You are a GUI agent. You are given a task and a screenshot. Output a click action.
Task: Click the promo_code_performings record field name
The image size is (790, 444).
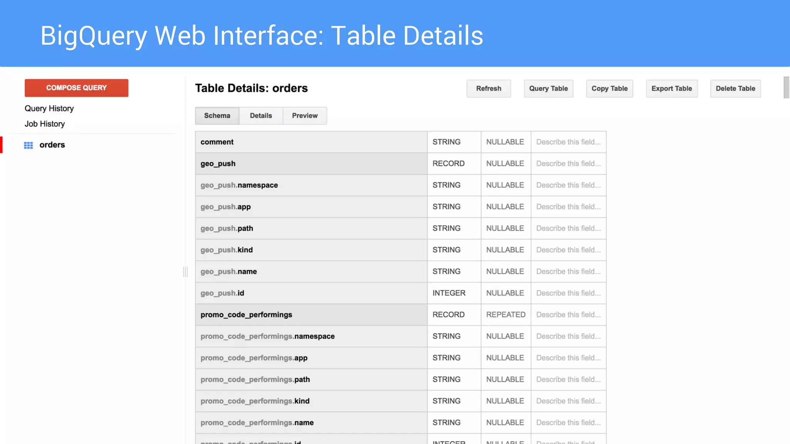click(x=246, y=314)
